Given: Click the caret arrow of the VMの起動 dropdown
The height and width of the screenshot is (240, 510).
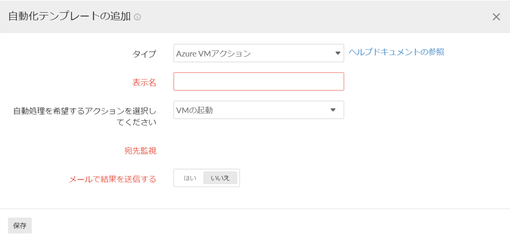Looking at the screenshot, I should coord(333,110).
